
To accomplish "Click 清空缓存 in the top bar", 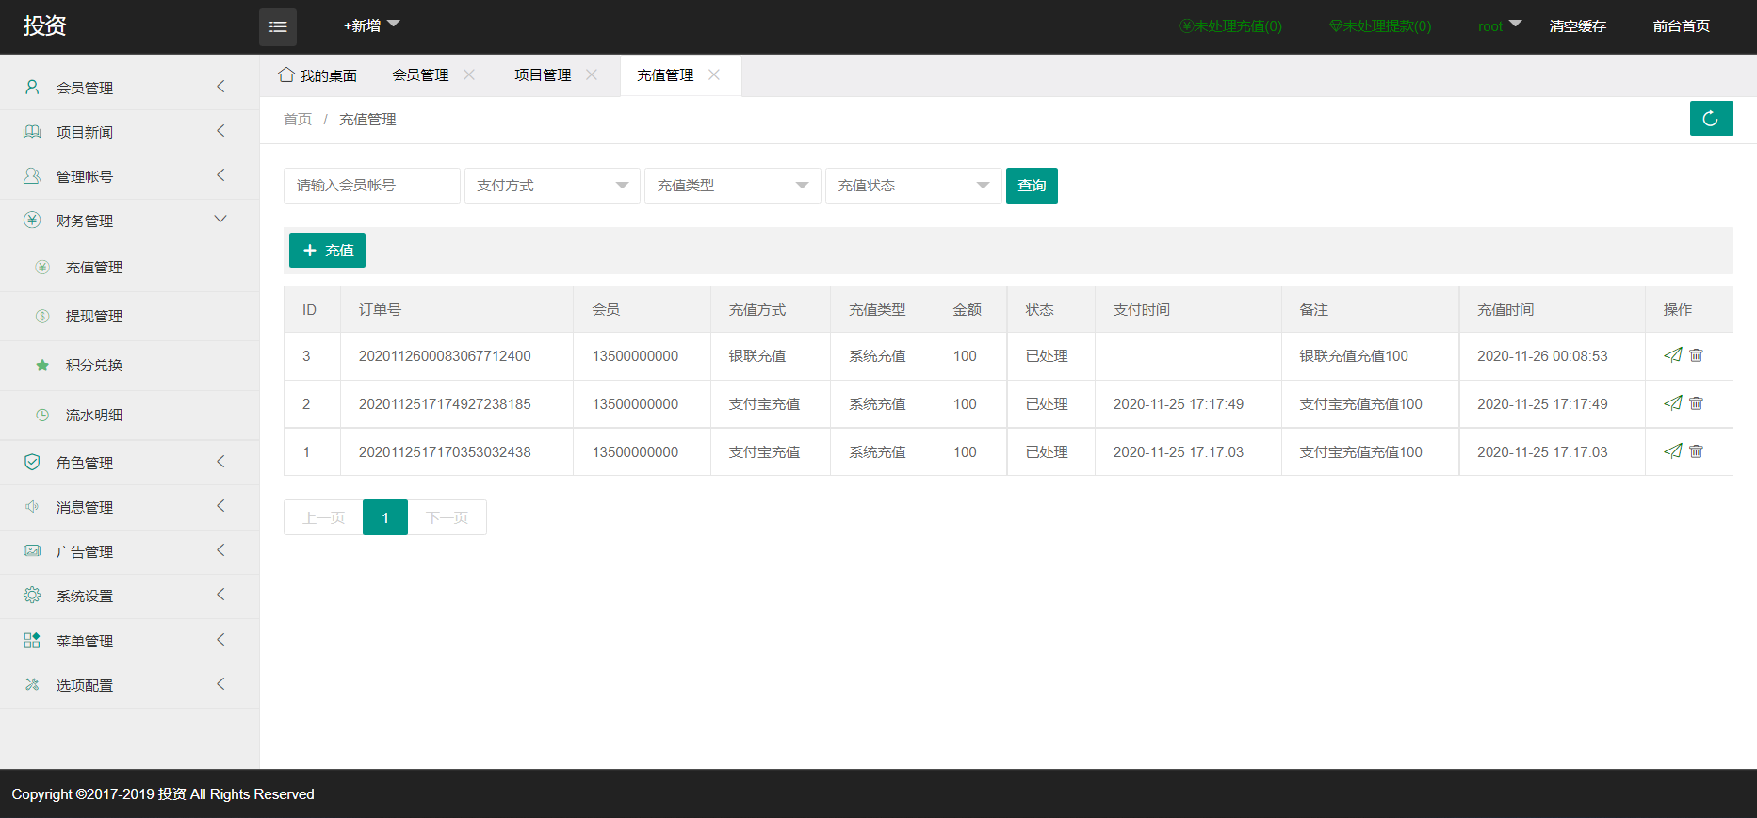I will pos(1578,26).
